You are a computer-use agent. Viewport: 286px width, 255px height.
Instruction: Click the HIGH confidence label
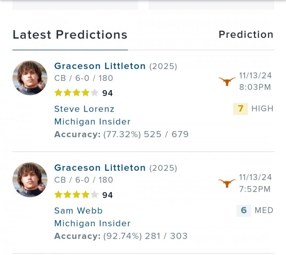(262, 109)
